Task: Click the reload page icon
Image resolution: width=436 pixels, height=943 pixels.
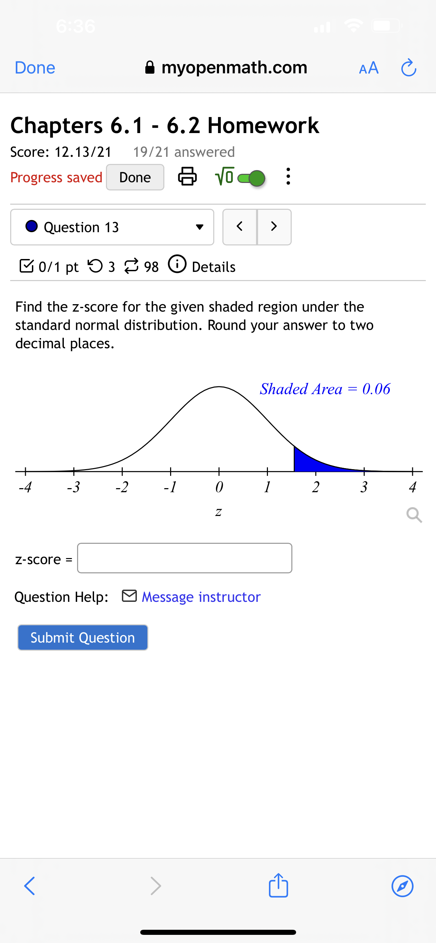Action: pos(408,67)
